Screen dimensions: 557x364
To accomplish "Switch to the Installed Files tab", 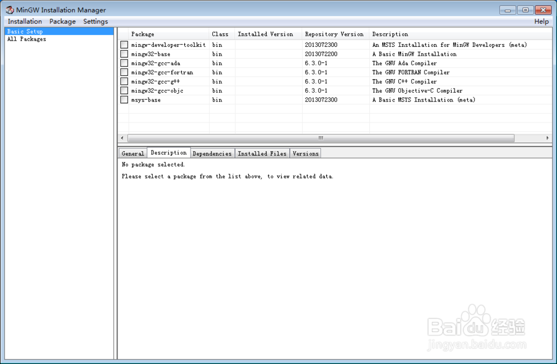I will pyautogui.click(x=262, y=153).
